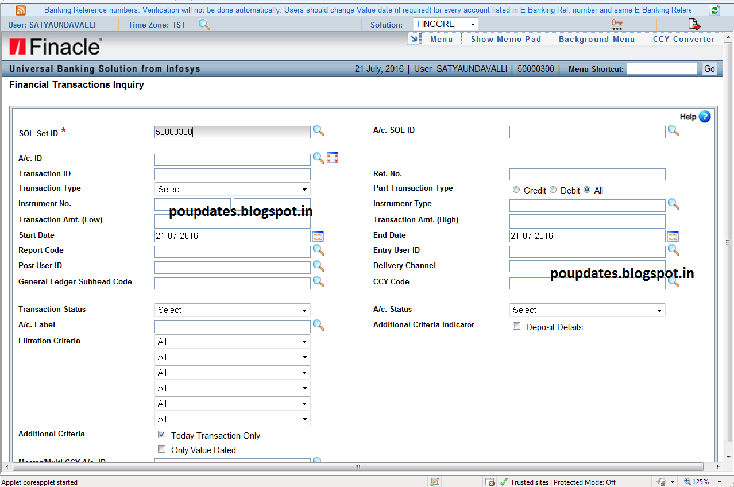The height and width of the screenshot is (487, 734).
Task: Open the last Filtration Criteria All dropdown
Action: point(233,419)
